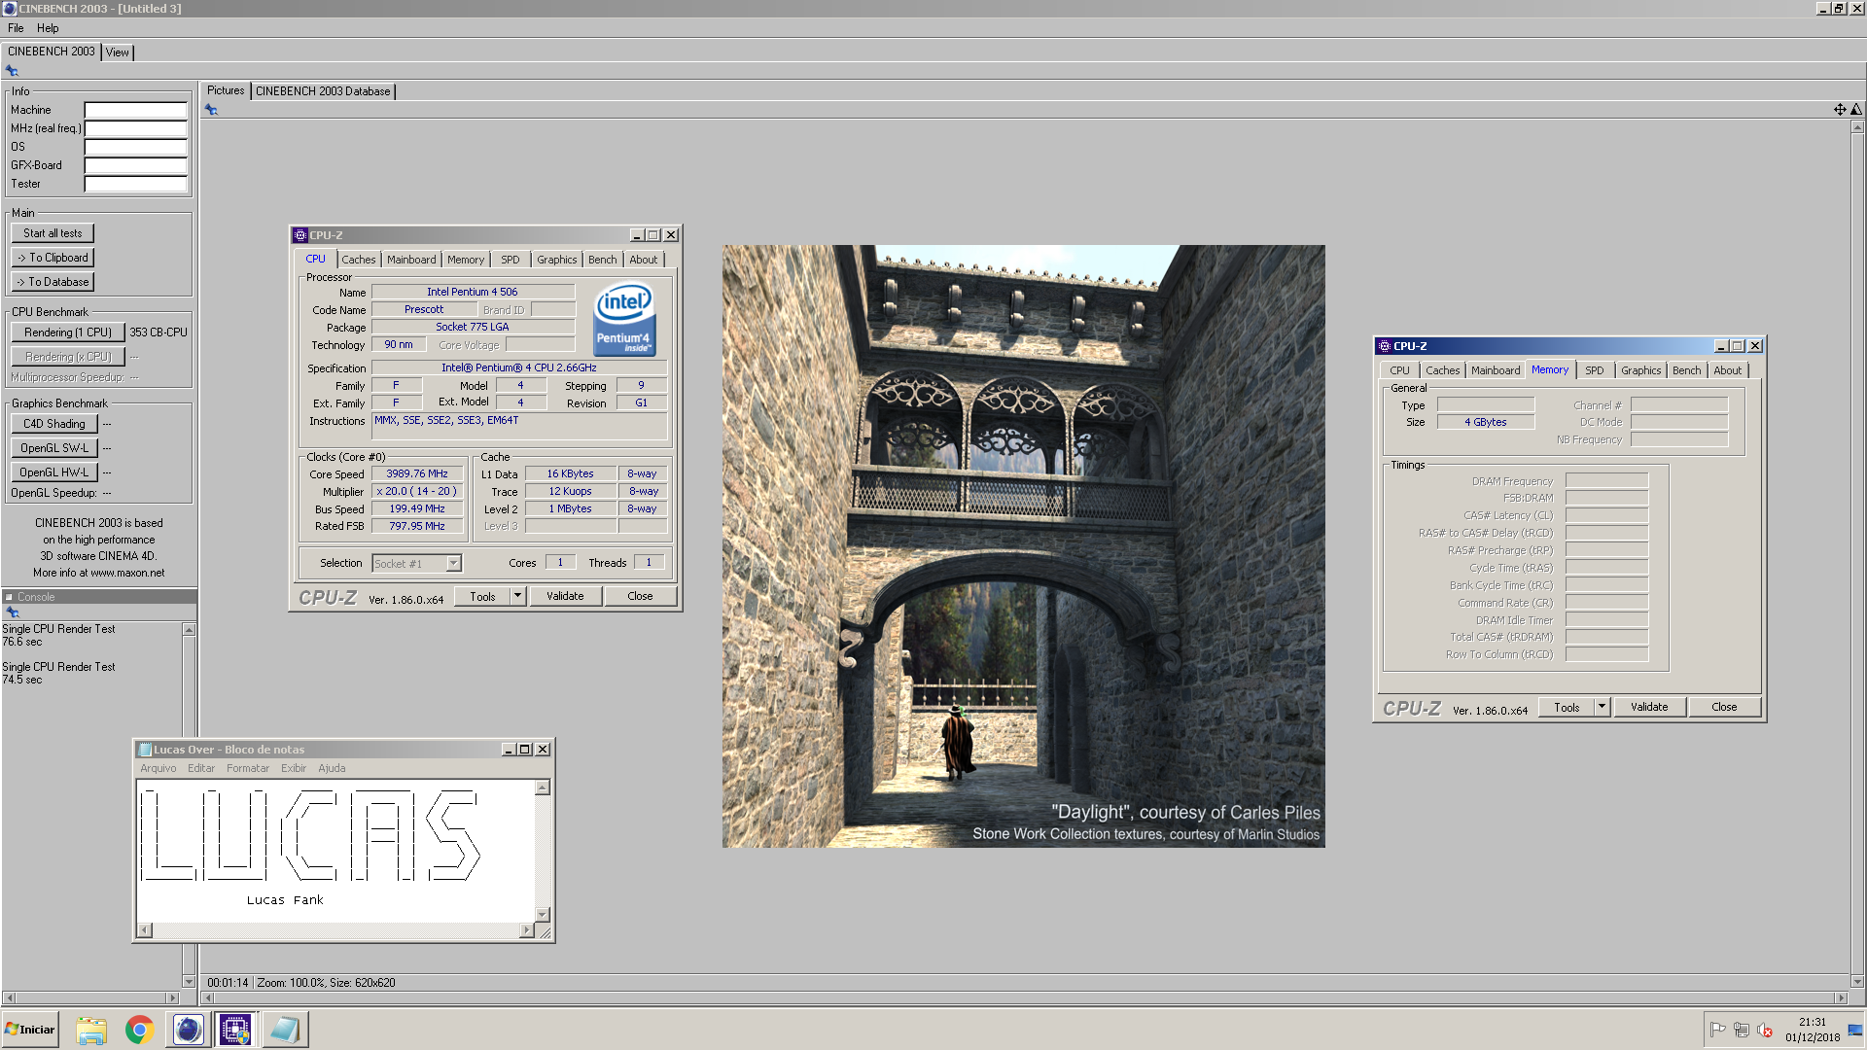Click Validate in CPU-Z CPU window

pyautogui.click(x=565, y=596)
